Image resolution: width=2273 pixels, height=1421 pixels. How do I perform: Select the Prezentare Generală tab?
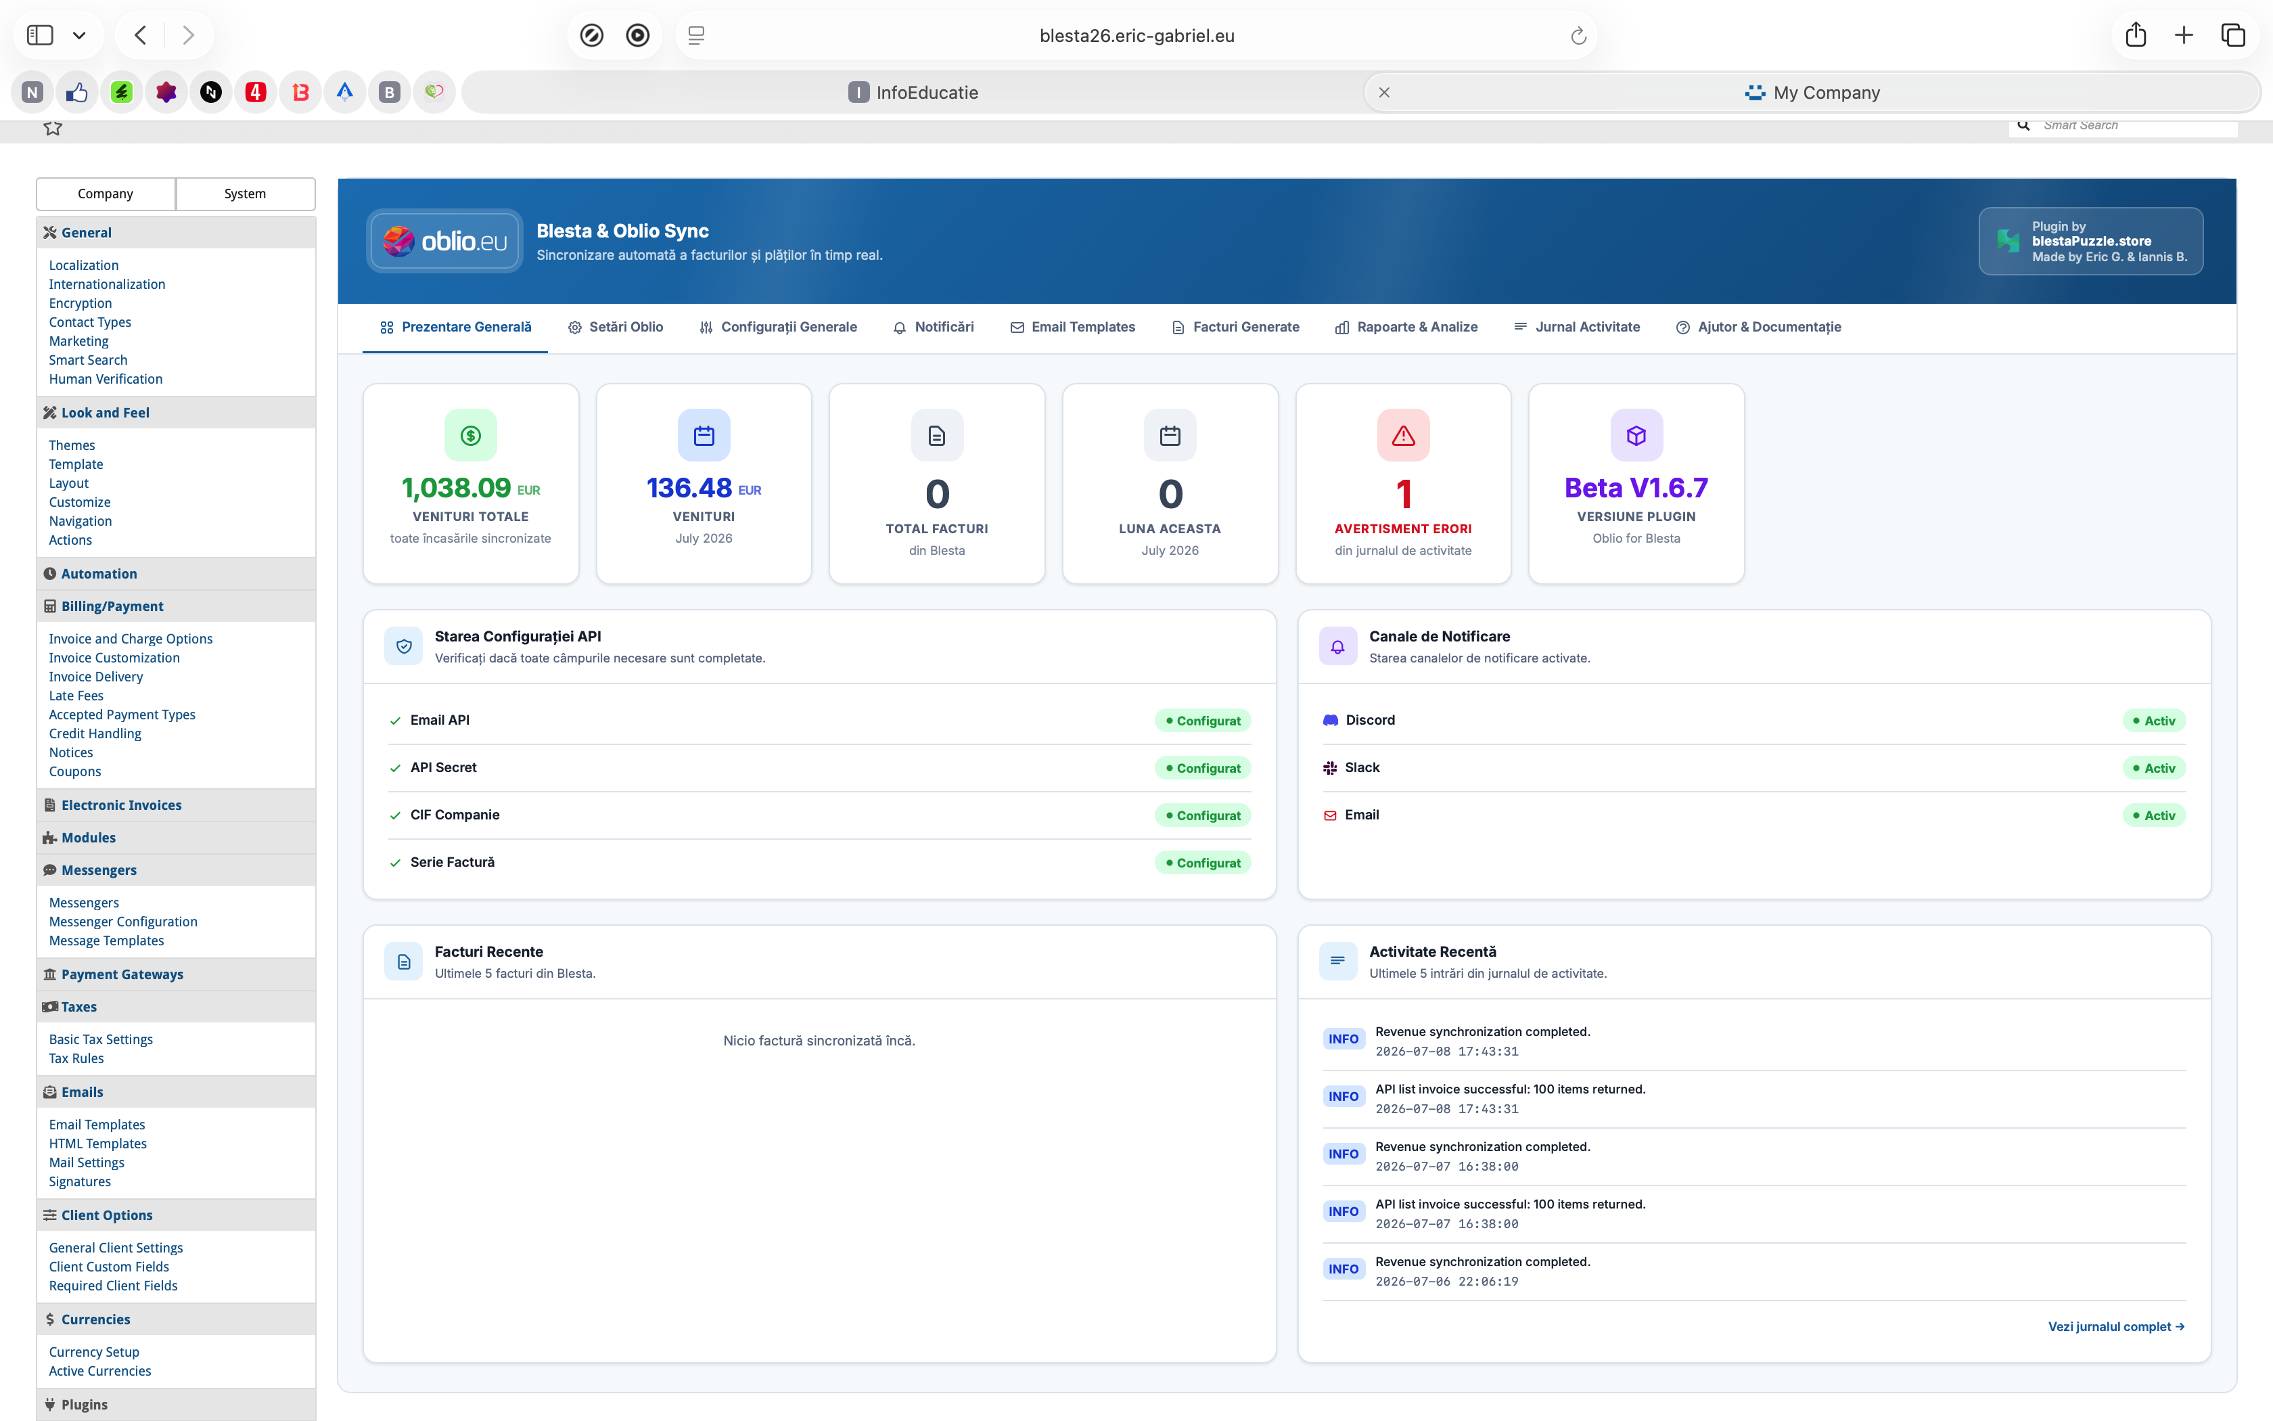coord(455,327)
